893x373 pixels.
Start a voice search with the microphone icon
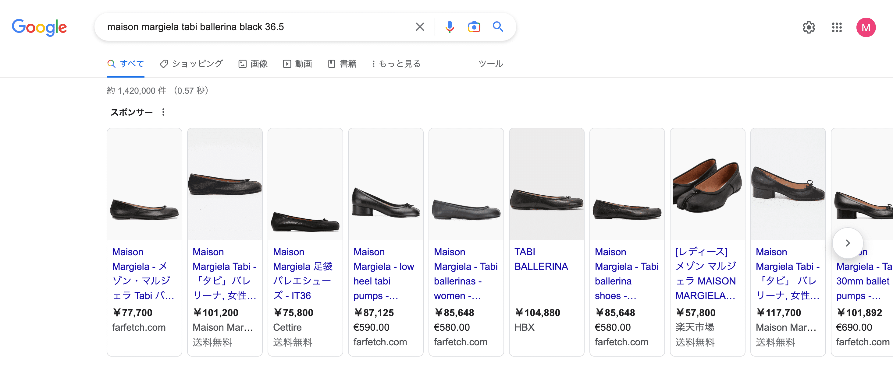click(449, 27)
